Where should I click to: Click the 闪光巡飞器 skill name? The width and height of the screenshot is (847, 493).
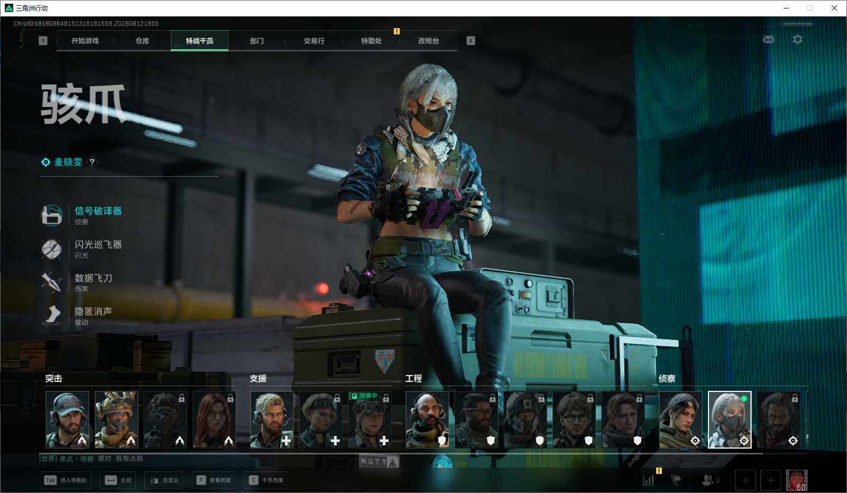click(x=98, y=244)
